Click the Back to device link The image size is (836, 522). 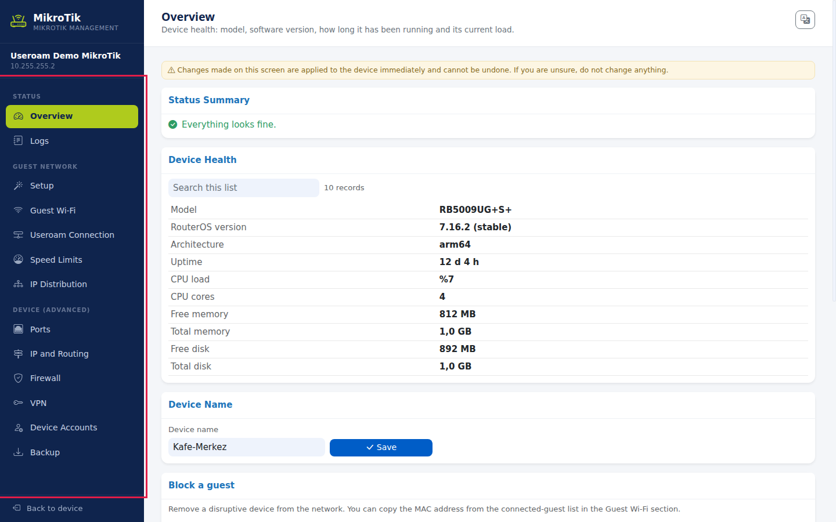point(55,508)
